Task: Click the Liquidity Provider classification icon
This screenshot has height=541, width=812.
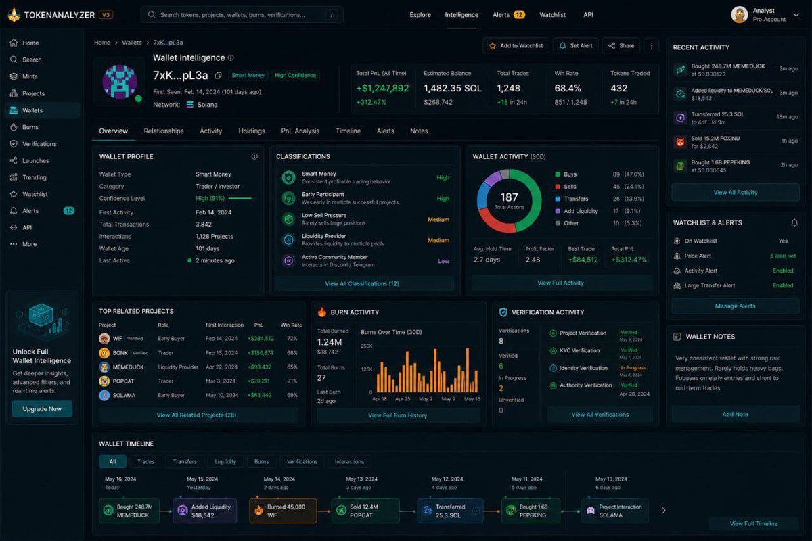Action: [288, 240]
